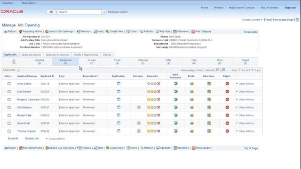The width and height of the screenshot is (301, 169).
Task: Switch to Activity & Attachments tab
Action: coord(86,55)
